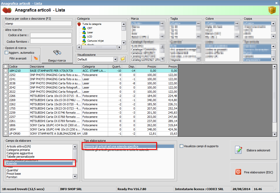280x193 pixels.
Task: Choose Prezzi base in the field list
Action: click(14, 174)
